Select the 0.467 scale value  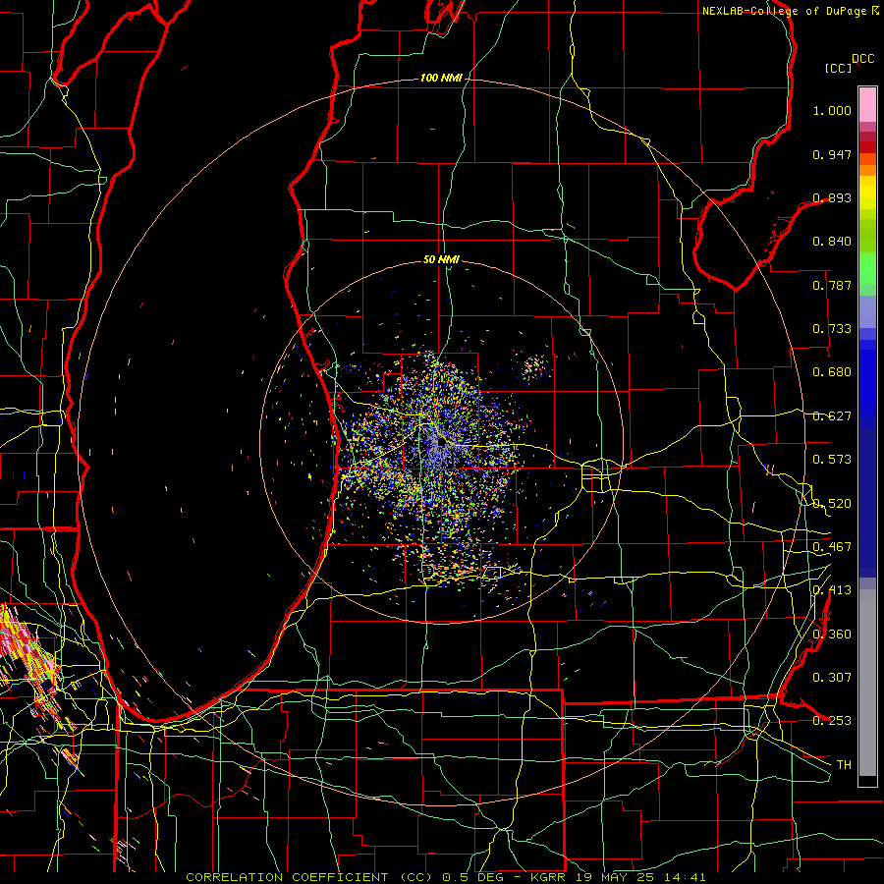tap(832, 547)
